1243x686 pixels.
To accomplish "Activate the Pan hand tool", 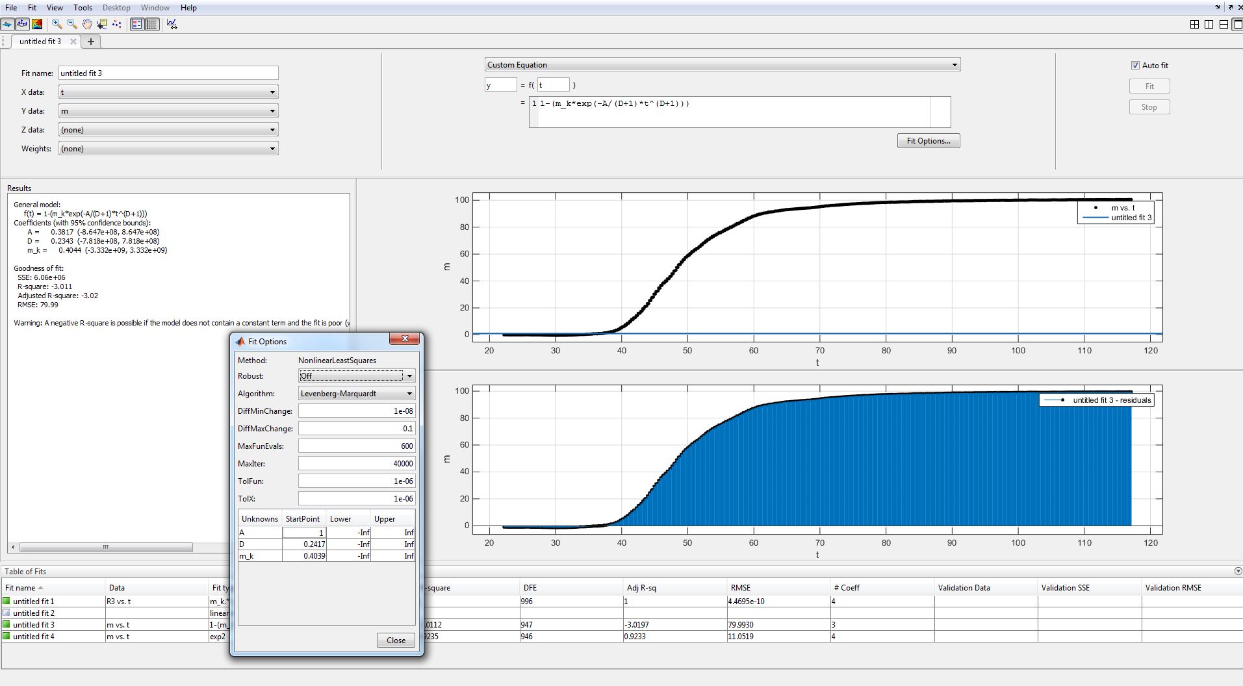I will point(87,24).
